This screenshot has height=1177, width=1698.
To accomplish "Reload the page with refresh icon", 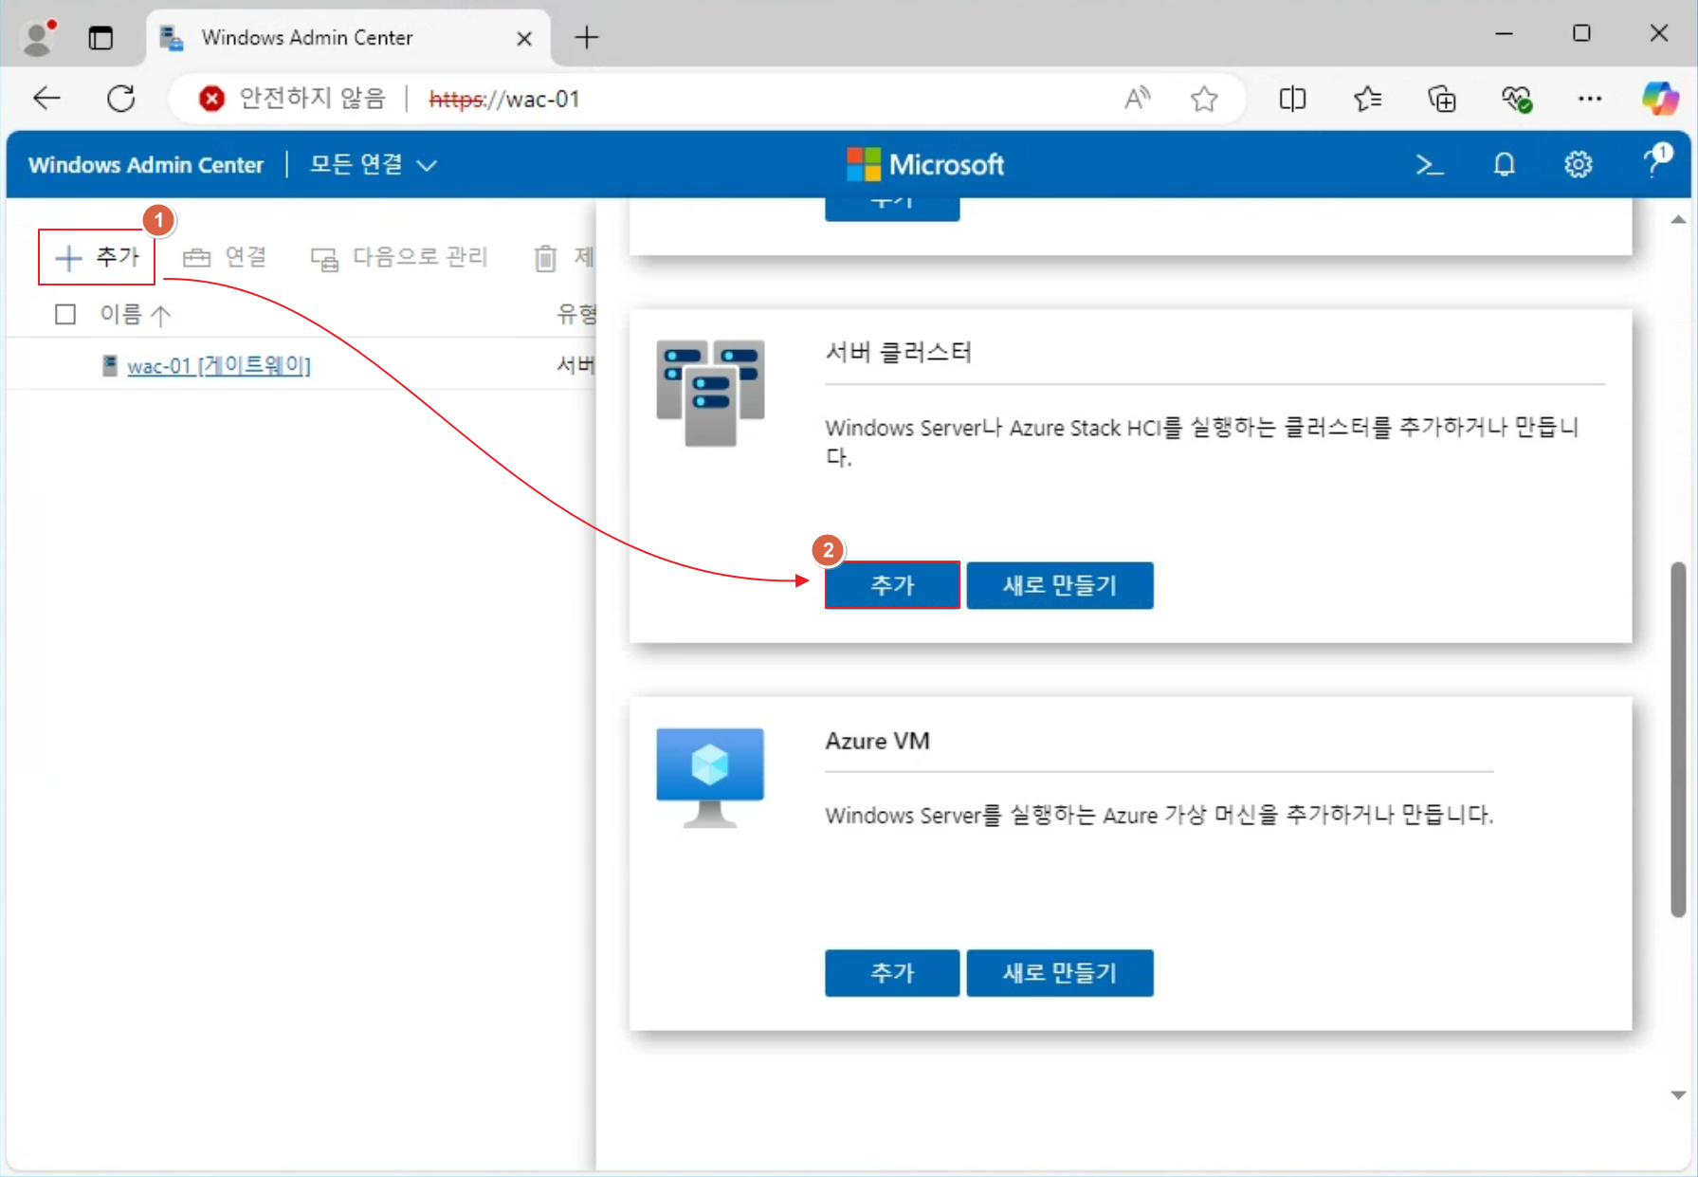I will pyautogui.click(x=121, y=99).
